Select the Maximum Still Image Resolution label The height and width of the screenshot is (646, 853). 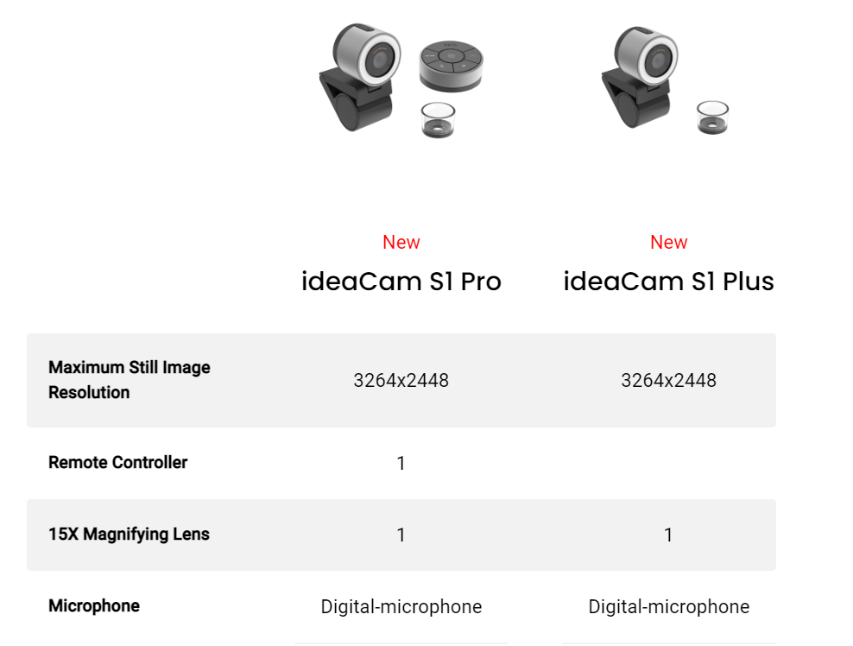click(x=129, y=380)
